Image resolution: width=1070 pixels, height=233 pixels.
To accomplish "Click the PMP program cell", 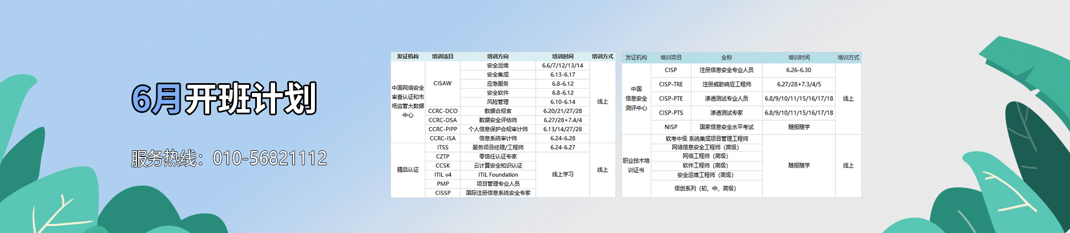I will click(x=442, y=184).
